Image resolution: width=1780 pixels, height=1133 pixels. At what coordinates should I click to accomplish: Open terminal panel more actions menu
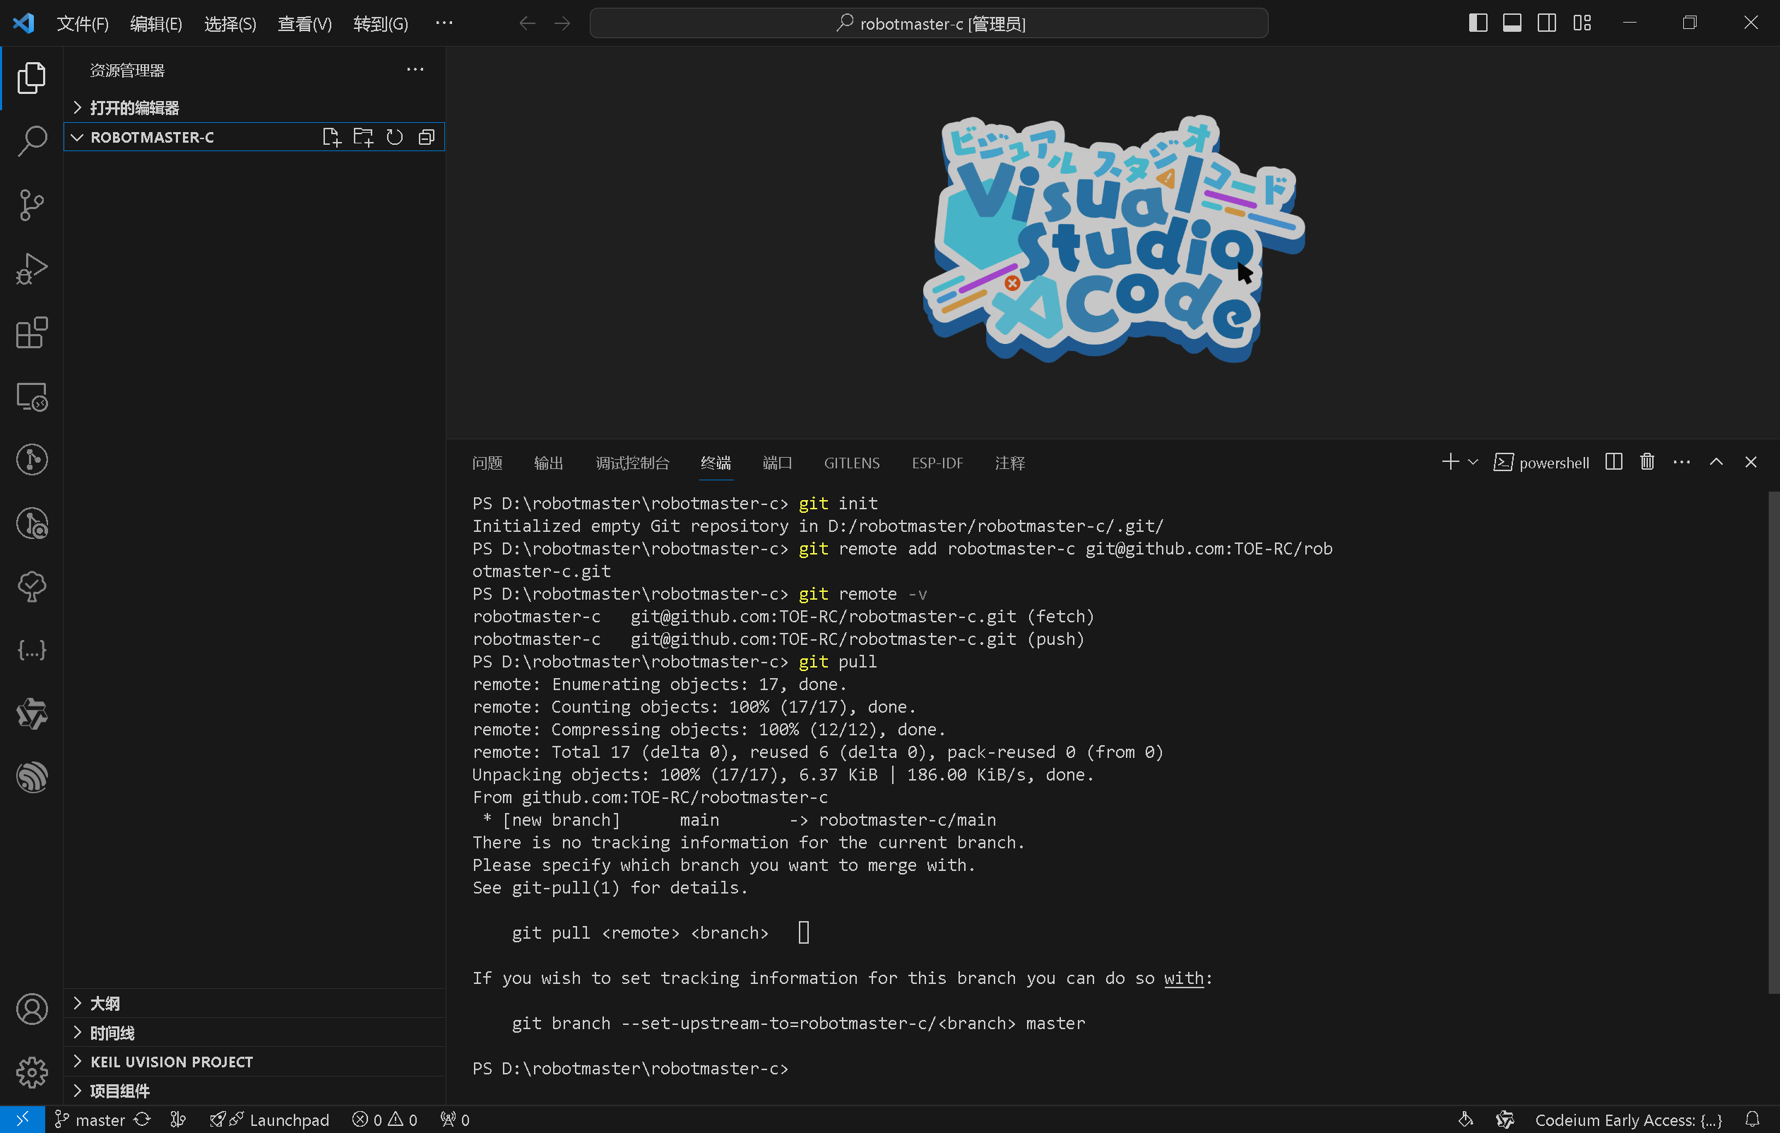tap(1682, 462)
